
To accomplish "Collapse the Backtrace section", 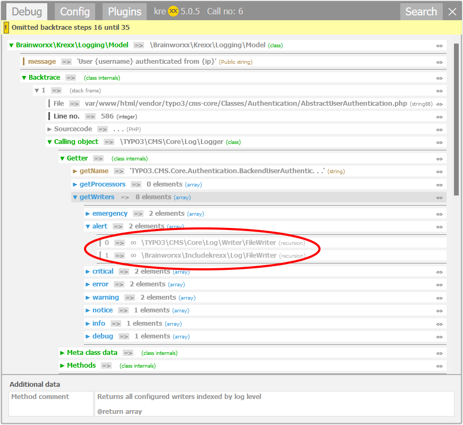I will point(24,78).
